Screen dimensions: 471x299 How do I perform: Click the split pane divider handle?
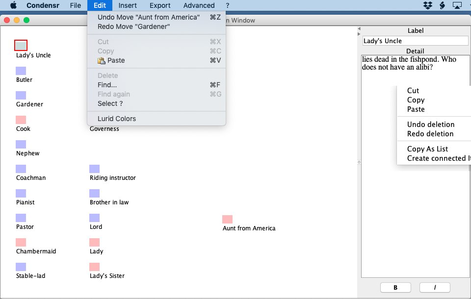[x=359, y=162]
